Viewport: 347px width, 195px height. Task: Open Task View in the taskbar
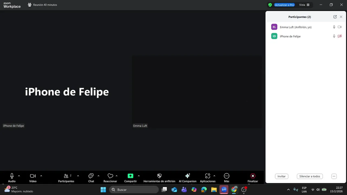pos(164,190)
